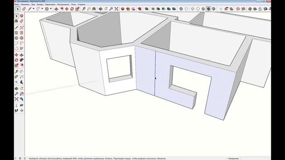Select the Section Plane tool
285x160 pixels.
[22, 111]
